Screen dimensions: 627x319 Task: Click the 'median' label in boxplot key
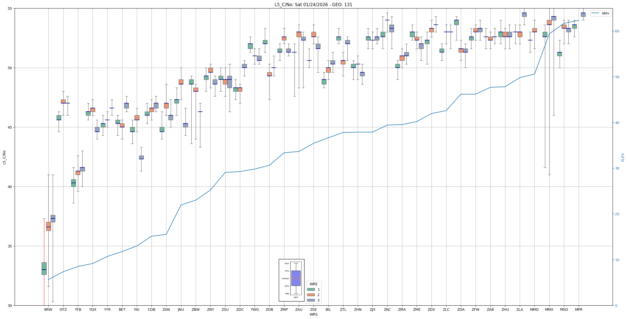pos(285,278)
